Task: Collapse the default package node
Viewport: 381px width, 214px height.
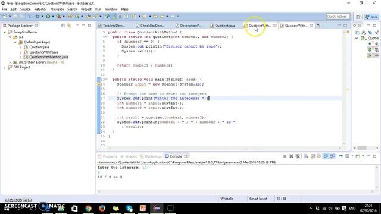Action: point(15,42)
